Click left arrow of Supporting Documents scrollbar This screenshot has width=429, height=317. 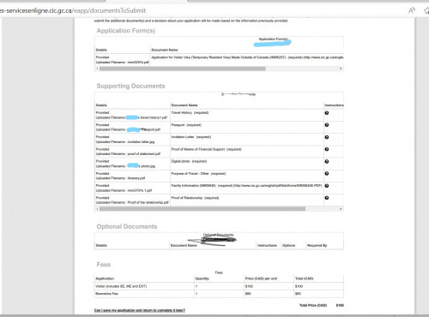tap(97, 209)
